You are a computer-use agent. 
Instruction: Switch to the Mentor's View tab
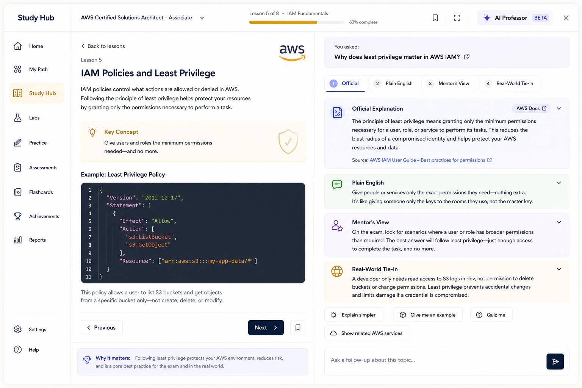[449, 83]
